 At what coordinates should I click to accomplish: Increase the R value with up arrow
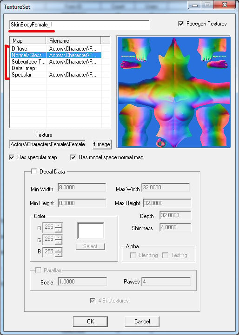pos(59,225)
